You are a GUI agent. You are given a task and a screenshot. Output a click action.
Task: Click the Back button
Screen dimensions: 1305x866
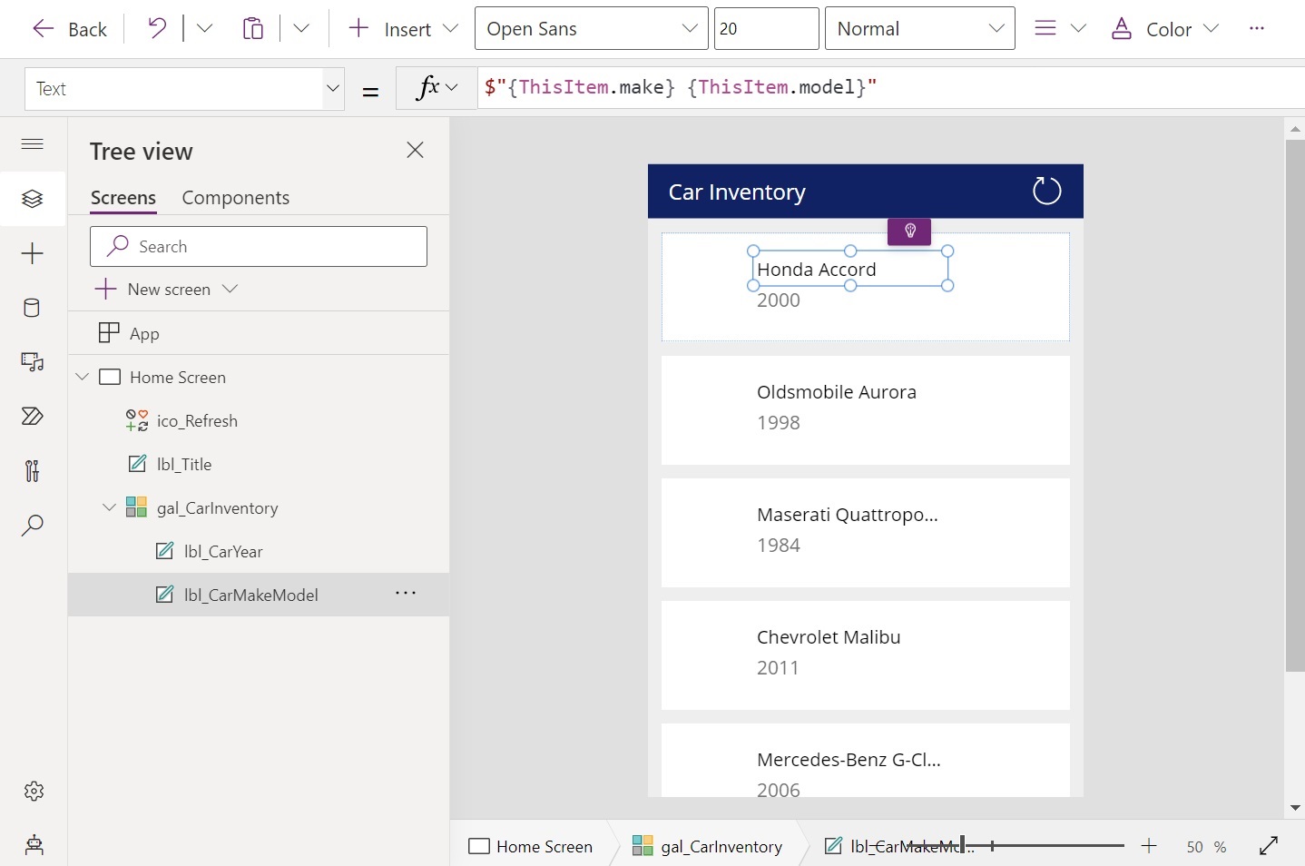[70, 29]
